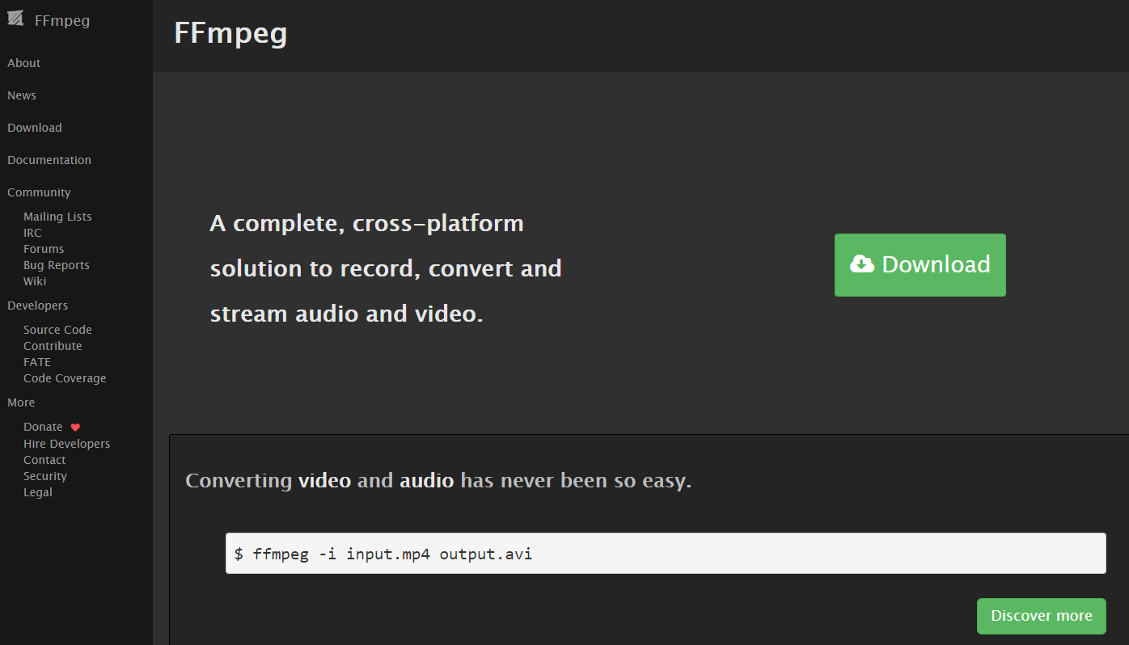Screen dimensions: 1129x645
Task: View the Code Coverage page
Action: [65, 378]
